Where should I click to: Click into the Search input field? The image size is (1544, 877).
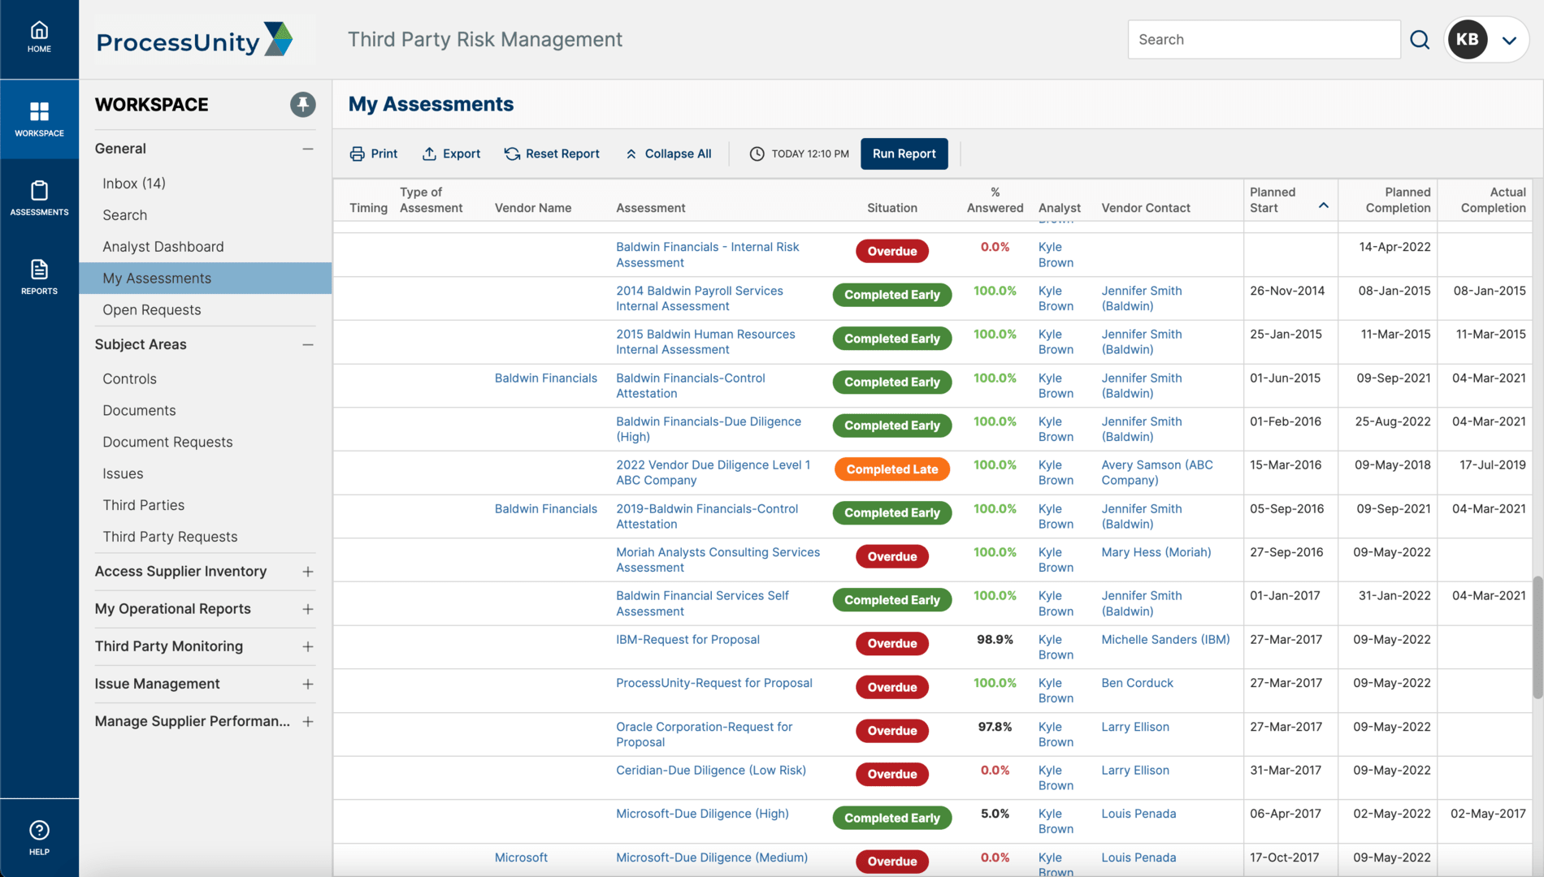tap(1264, 40)
